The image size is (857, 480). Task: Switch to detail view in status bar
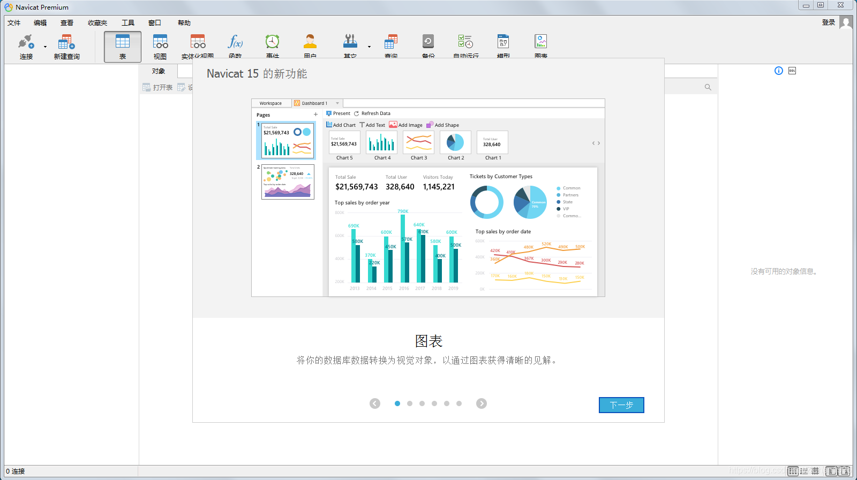(x=804, y=471)
